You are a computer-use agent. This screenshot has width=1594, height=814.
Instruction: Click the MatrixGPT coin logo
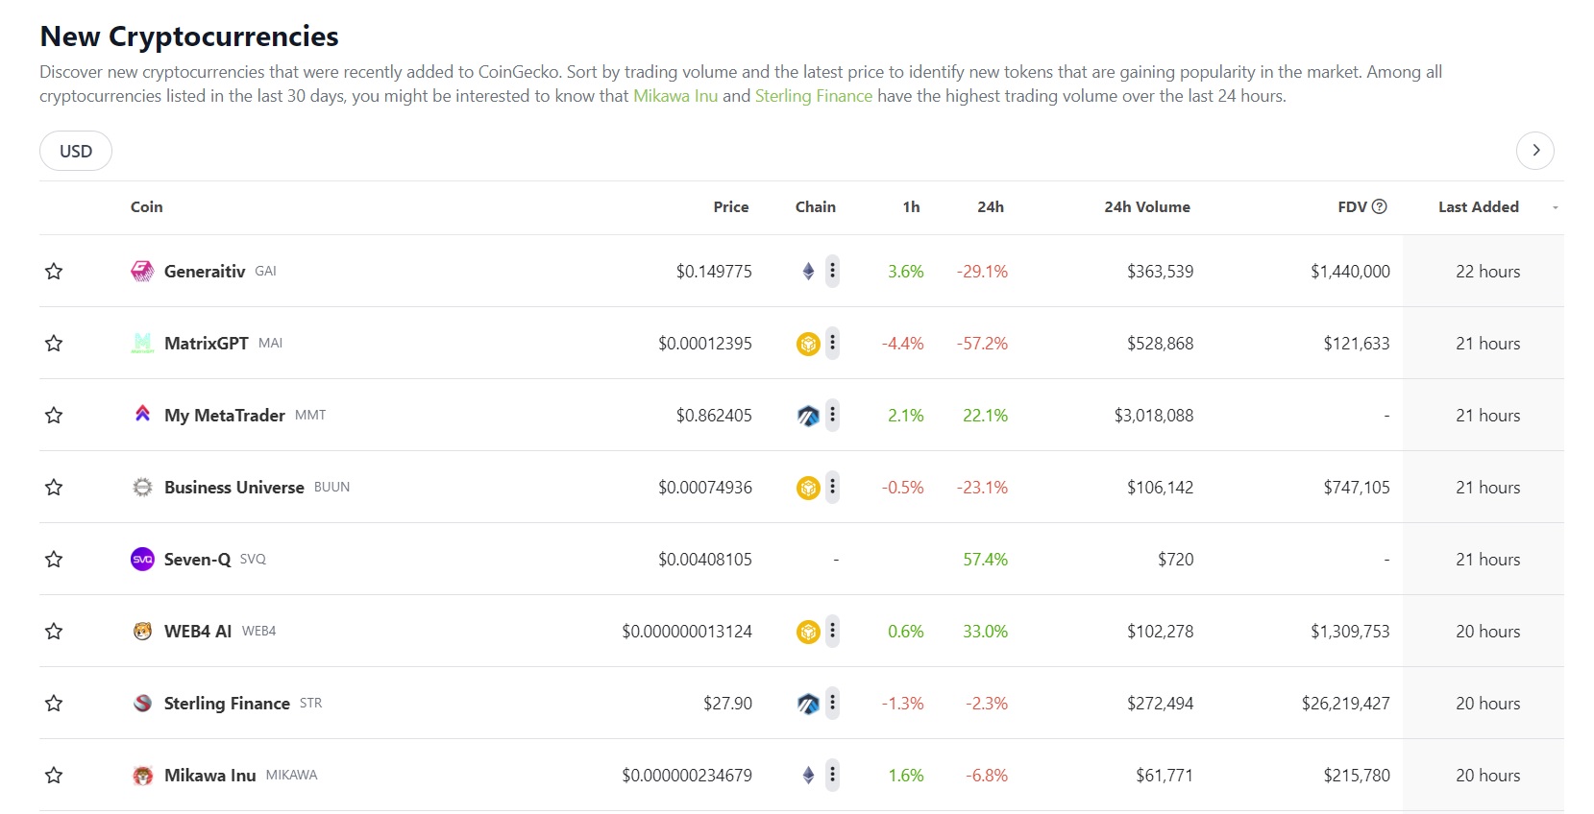pos(142,344)
